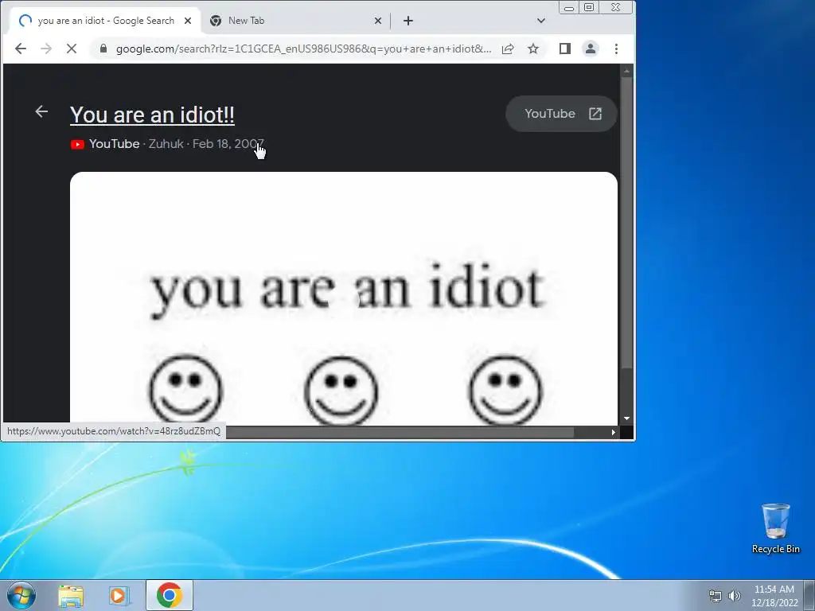815x611 pixels.
Task: Open volume control tray icon
Action: click(x=734, y=596)
